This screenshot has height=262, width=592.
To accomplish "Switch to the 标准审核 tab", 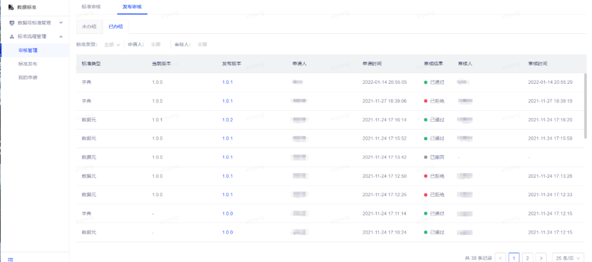I will pyautogui.click(x=92, y=7).
